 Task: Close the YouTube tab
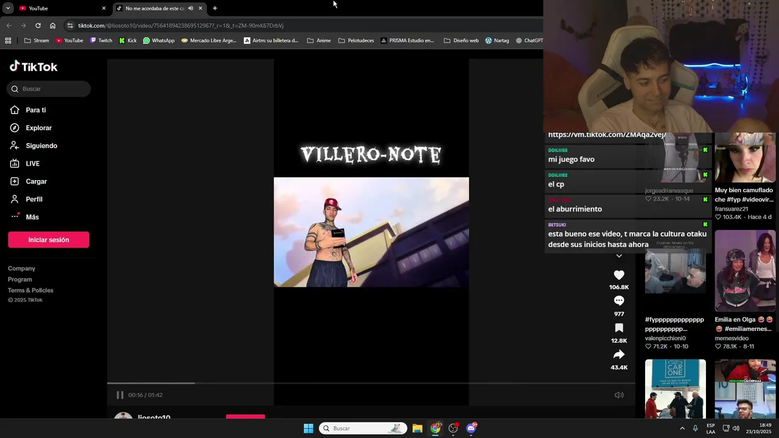click(103, 9)
